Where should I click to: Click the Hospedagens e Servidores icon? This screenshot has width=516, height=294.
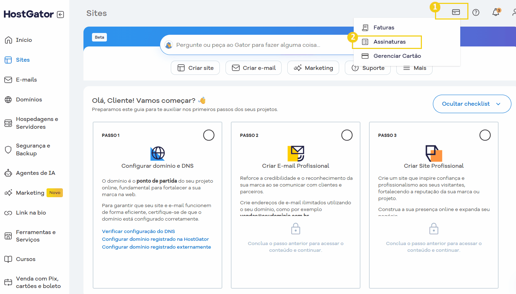click(x=8, y=123)
